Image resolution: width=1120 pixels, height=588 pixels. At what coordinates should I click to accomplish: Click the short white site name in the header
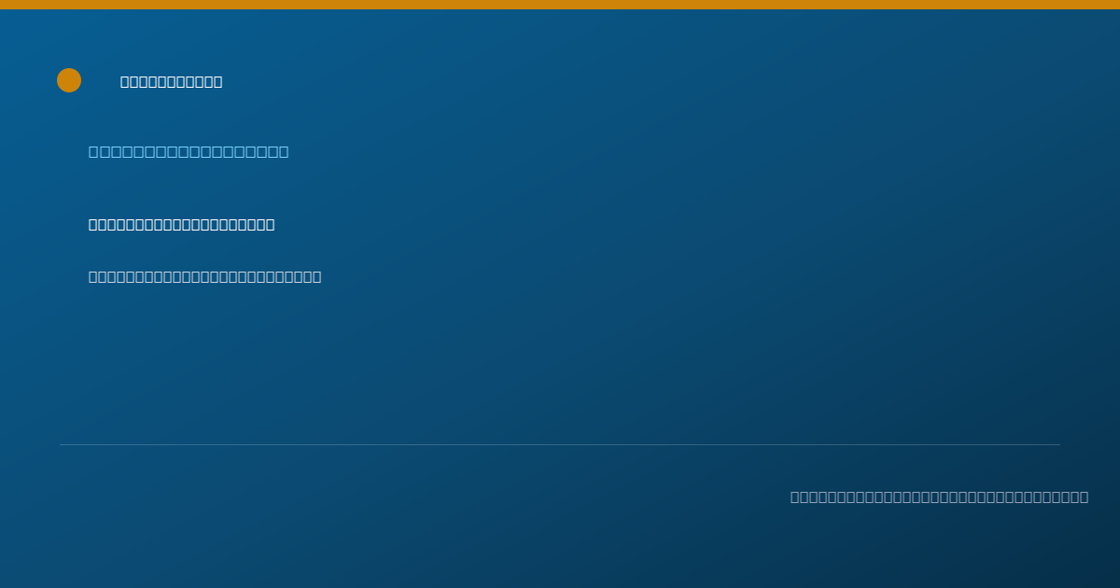[172, 82]
